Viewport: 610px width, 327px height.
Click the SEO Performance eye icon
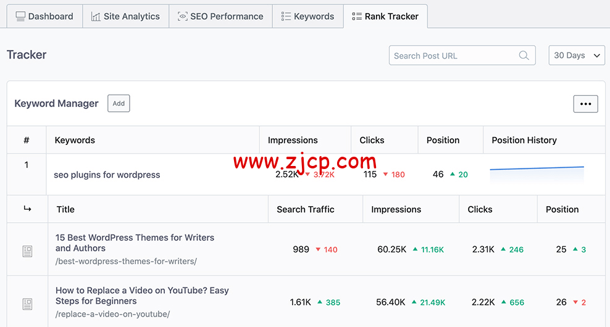tap(182, 17)
